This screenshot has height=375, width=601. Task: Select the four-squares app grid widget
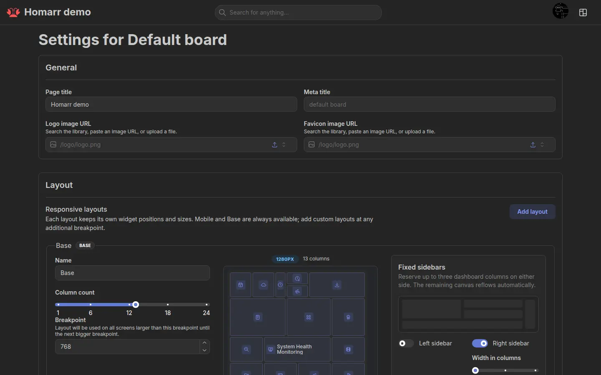click(308, 317)
